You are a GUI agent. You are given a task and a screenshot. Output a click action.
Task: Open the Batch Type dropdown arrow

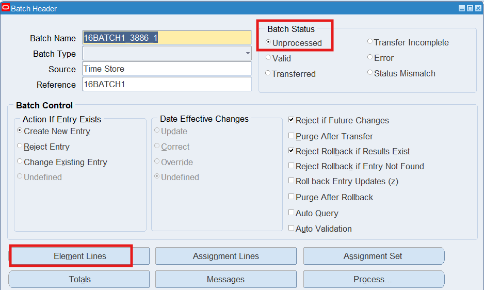click(x=248, y=53)
